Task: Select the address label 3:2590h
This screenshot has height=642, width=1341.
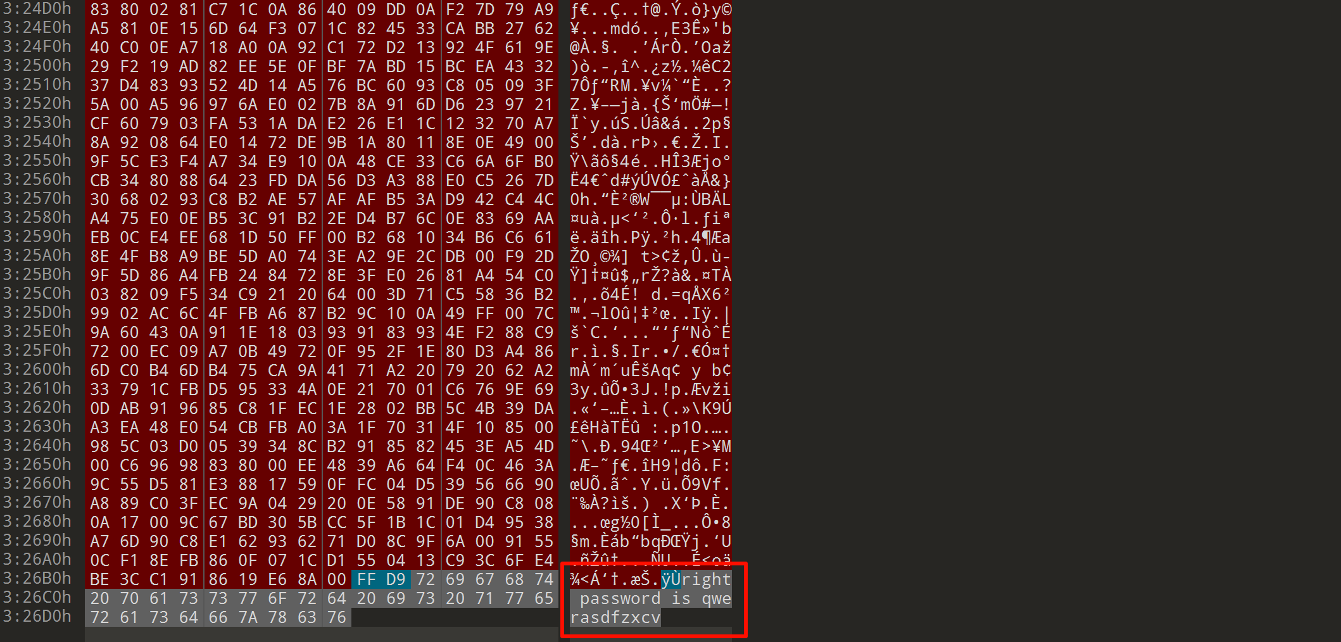Action: point(37,236)
